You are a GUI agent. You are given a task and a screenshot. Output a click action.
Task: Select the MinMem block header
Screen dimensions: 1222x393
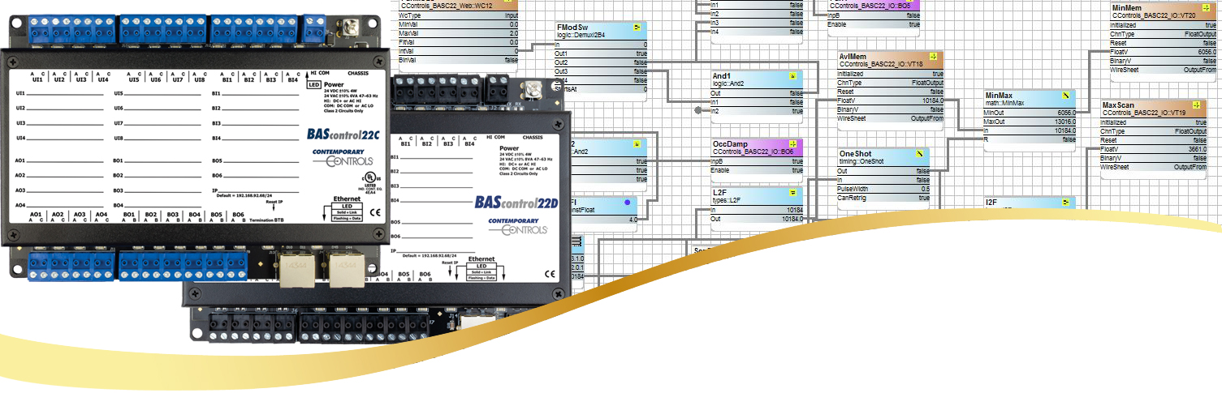tap(1164, 11)
